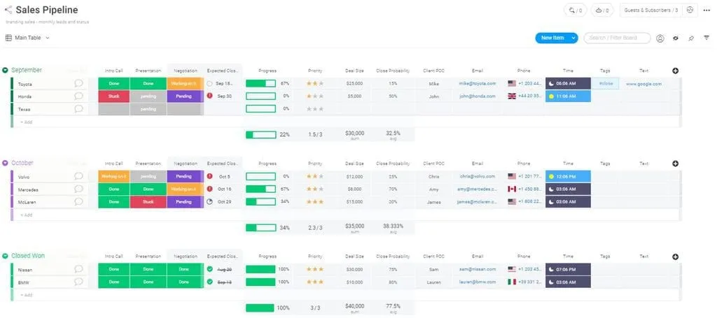
Task: Click Mercedes' 70% close probability
Action: [393, 189]
